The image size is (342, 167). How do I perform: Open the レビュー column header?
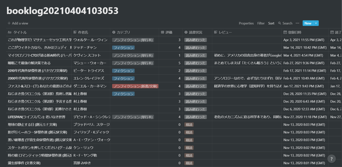click(x=247, y=32)
